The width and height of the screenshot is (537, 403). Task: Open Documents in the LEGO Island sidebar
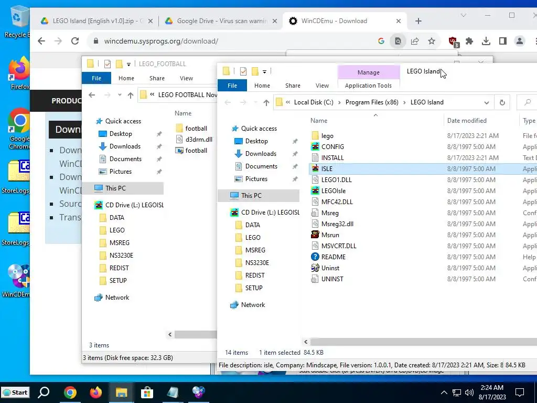click(x=261, y=166)
